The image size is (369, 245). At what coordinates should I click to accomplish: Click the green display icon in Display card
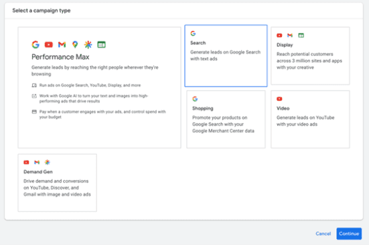coord(301,36)
